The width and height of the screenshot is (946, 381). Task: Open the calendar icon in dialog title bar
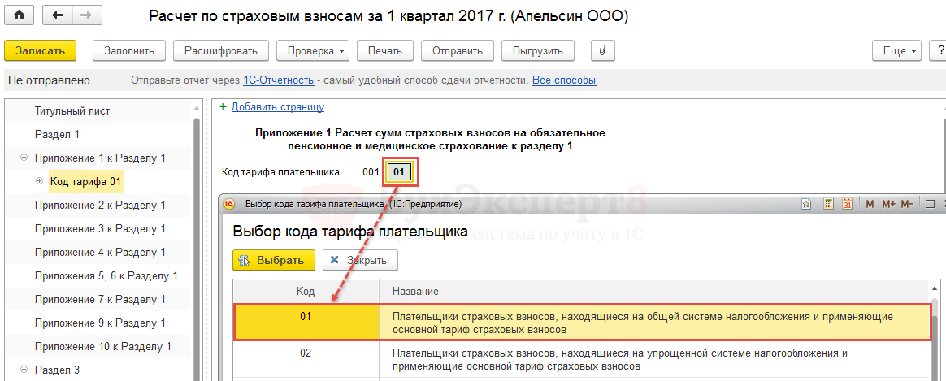(x=847, y=204)
